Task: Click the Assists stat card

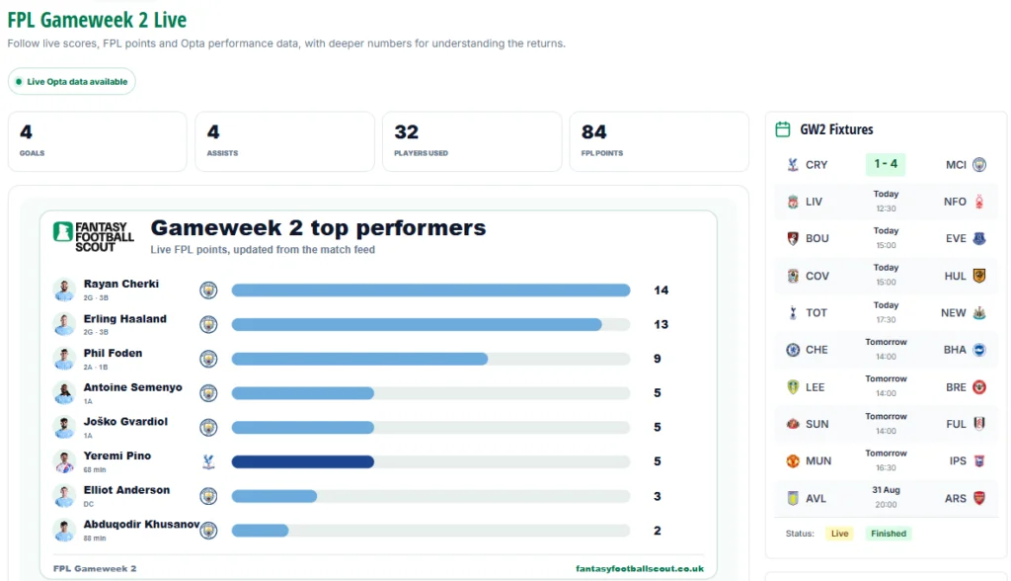Action: pos(284,142)
